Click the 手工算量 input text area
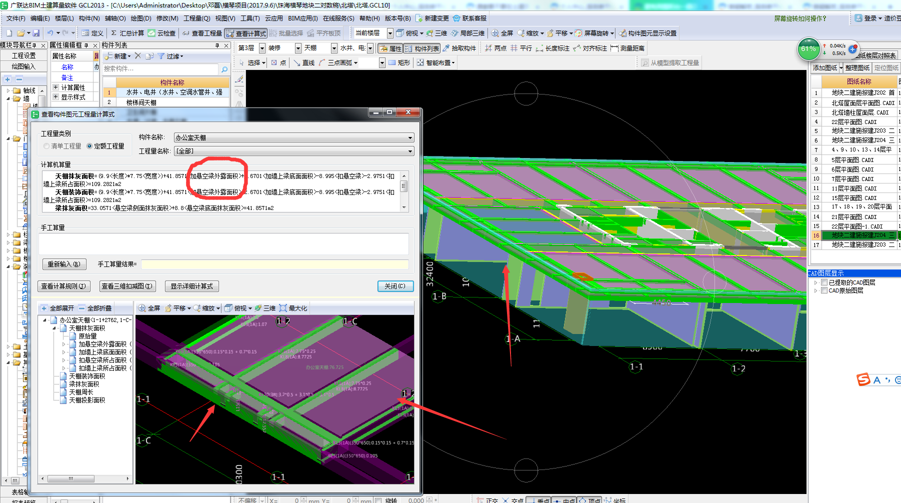The image size is (901, 503). point(224,244)
